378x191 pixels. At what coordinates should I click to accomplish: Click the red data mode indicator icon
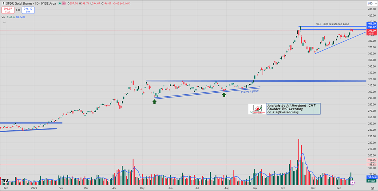pos(64,3)
